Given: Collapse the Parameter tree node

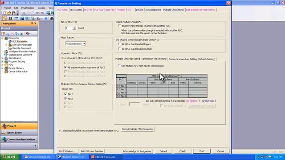Looking at the screenshot, I should 2,38.
